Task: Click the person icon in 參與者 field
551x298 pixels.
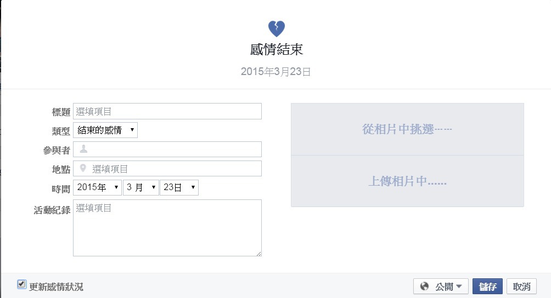Action: [83, 149]
